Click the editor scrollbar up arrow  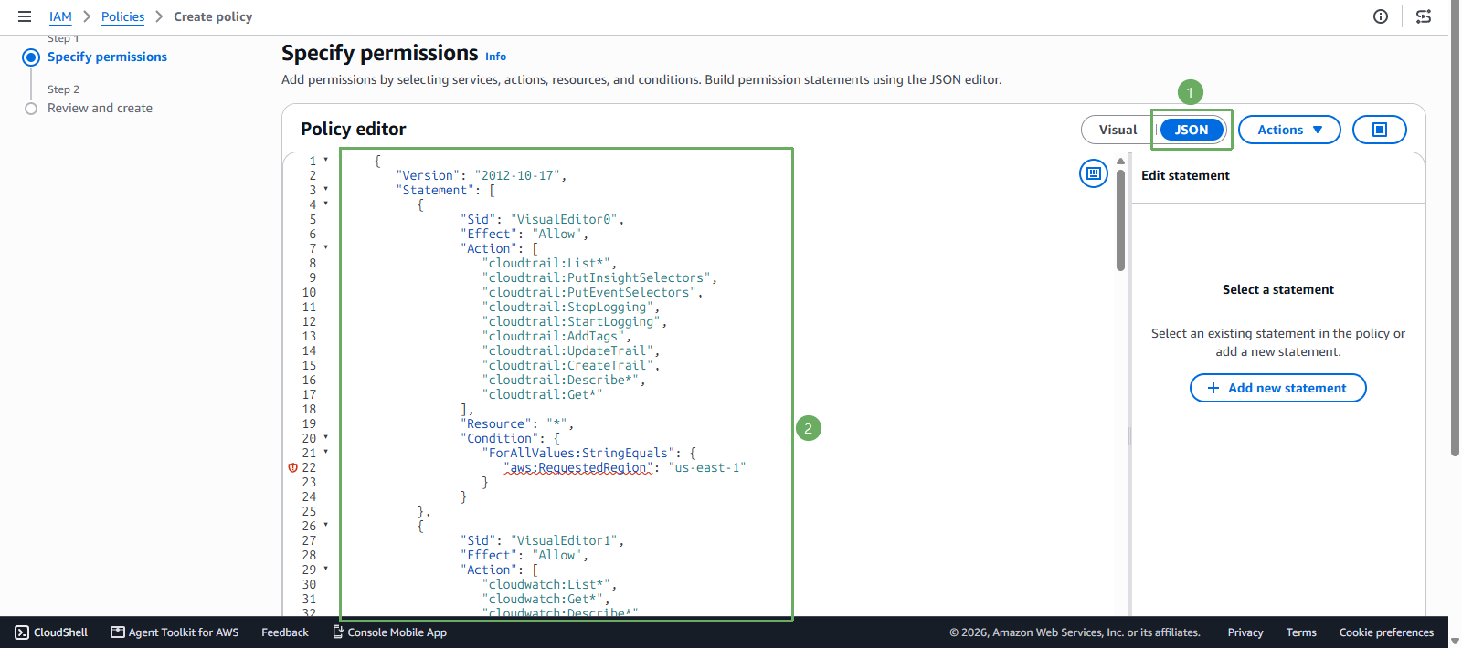tap(1120, 161)
